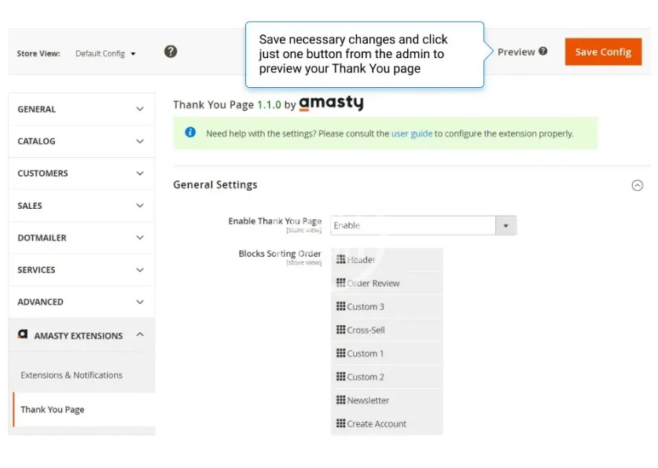Open the Extensions & Notifications menu item

pyautogui.click(x=72, y=375)
